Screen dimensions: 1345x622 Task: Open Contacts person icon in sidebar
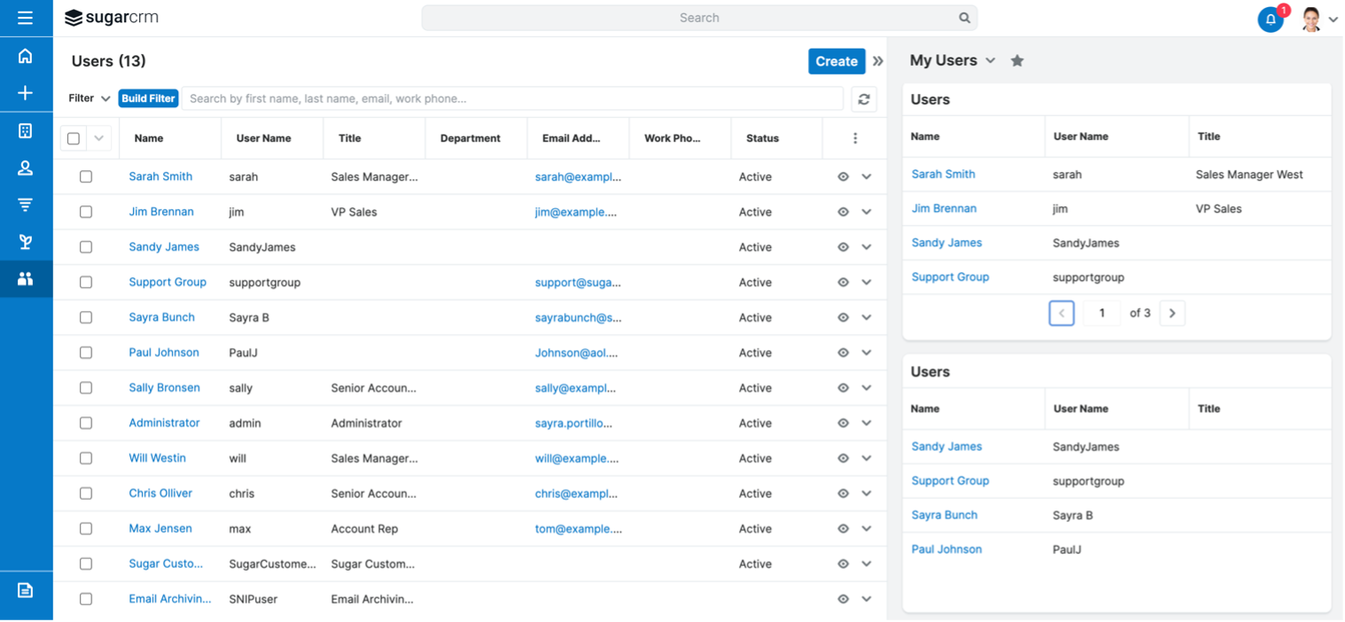(25, 168)
